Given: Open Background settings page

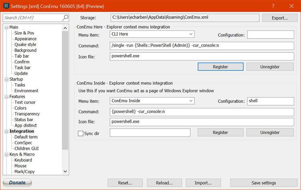Looking at the screenshot, I should (x=25, y=50).
